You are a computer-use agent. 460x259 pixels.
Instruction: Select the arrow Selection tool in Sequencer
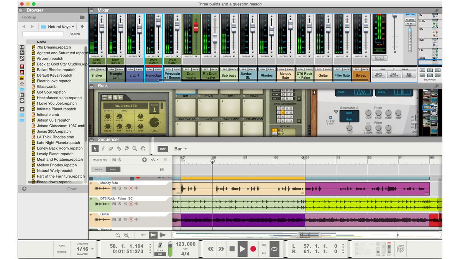pos(95,148)
